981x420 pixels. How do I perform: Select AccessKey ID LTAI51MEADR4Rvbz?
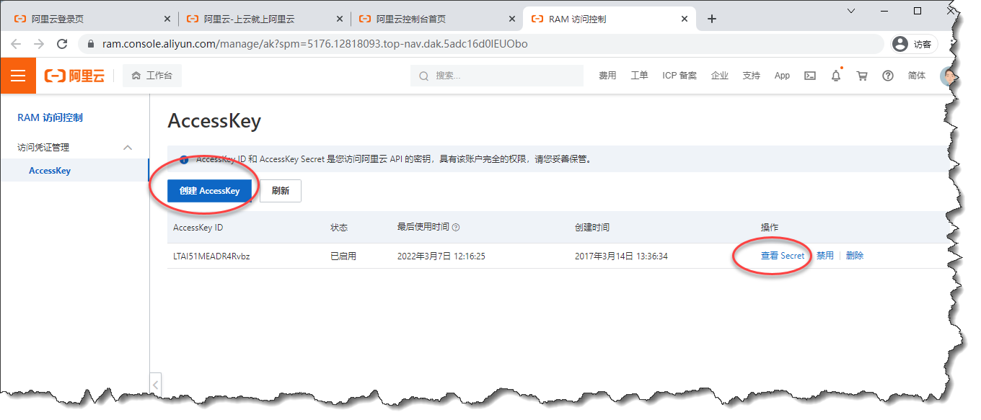[x=212, y=256]
